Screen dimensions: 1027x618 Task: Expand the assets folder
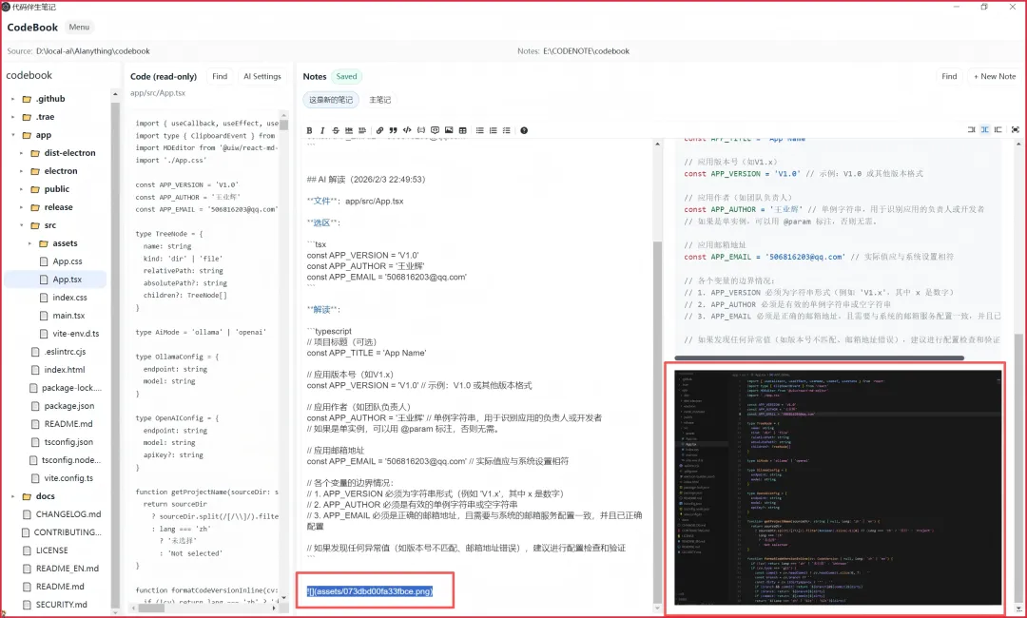(x=29, y=243)
